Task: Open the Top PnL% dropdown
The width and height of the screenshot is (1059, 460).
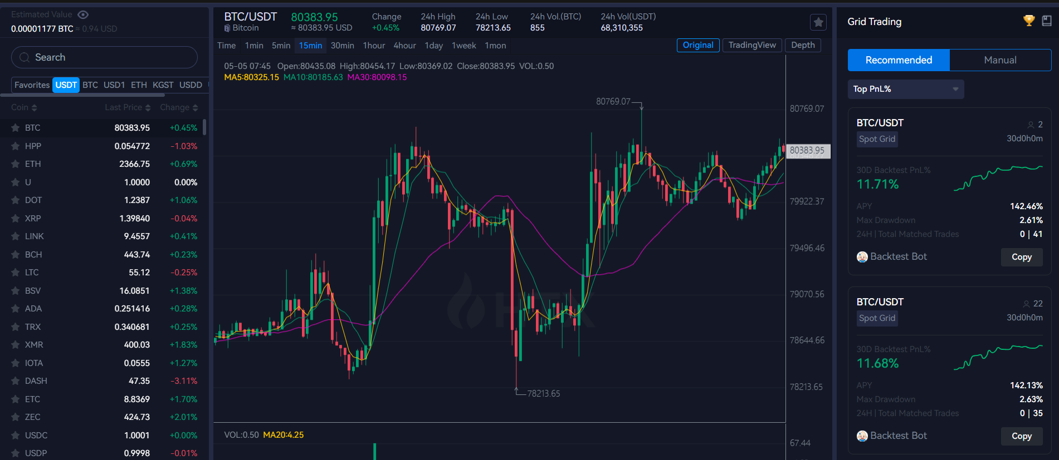Action: point(906,89)
